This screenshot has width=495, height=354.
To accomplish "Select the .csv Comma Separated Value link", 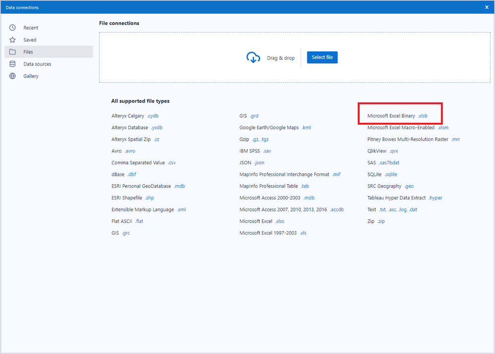I will (172, 163).
